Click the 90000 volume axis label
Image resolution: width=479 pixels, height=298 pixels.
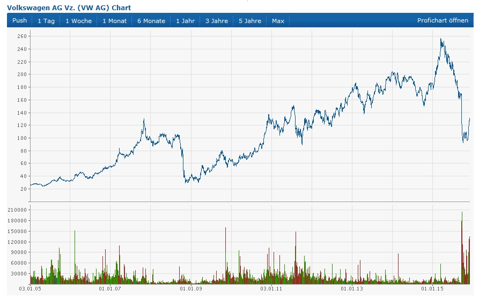tap(18, 252)
